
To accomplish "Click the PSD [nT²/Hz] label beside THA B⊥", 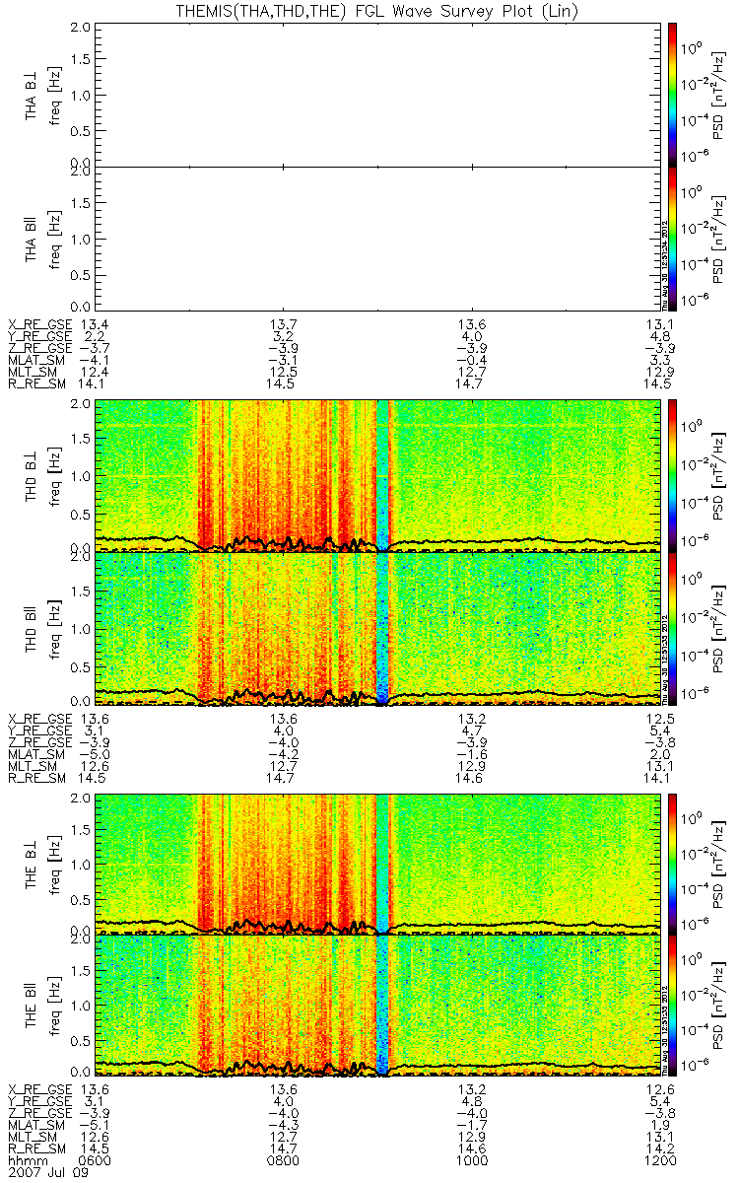I will [x=720, y=95].
